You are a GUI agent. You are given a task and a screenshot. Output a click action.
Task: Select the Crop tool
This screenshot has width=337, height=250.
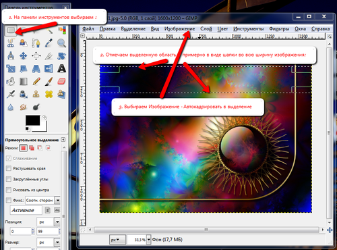[x=49, y=55]
